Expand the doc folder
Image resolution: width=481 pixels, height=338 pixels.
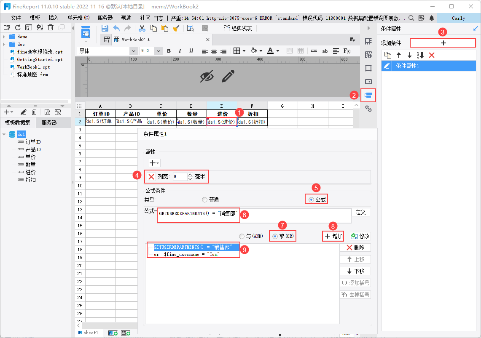4,44
